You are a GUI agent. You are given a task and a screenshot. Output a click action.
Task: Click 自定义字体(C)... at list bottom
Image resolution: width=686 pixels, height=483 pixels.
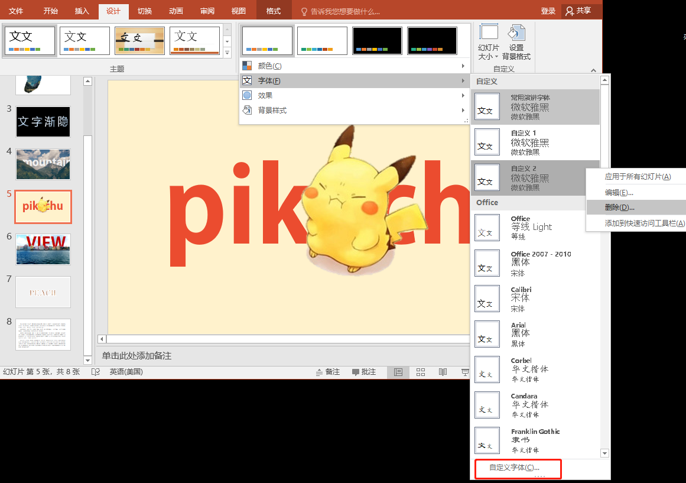518,468
